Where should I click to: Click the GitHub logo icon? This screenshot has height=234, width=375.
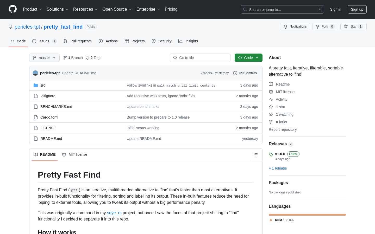click(x=12, y=9)
